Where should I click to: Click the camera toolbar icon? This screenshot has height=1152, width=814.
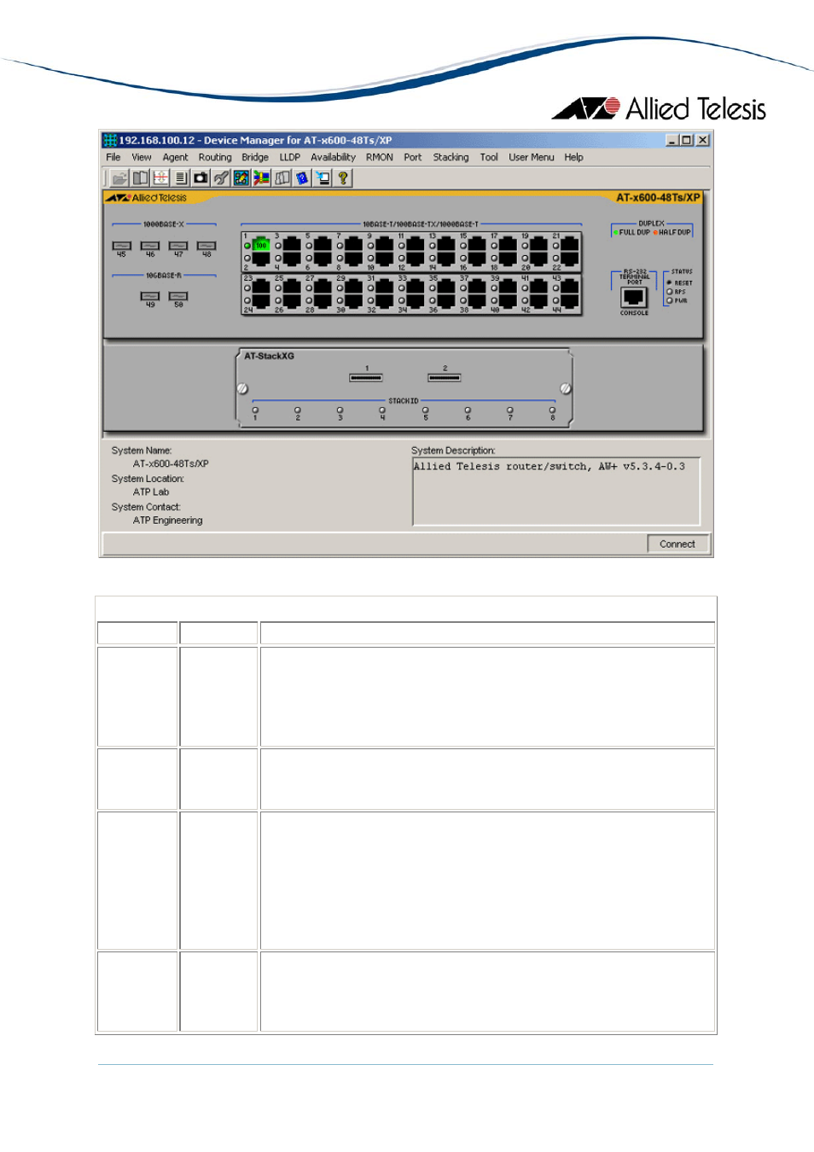201,178
